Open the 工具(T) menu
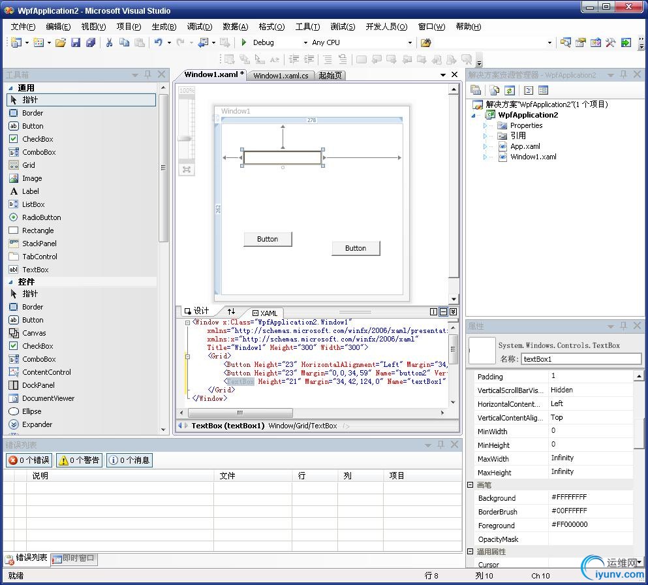Screen dimensions: 648x585 click(307, 27)
